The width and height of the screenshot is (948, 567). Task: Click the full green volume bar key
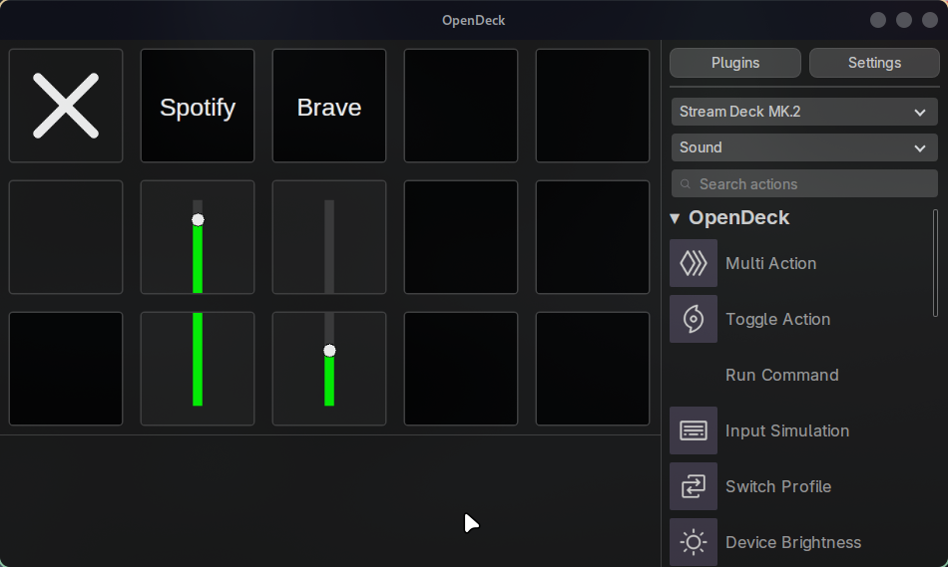[198, 369]
